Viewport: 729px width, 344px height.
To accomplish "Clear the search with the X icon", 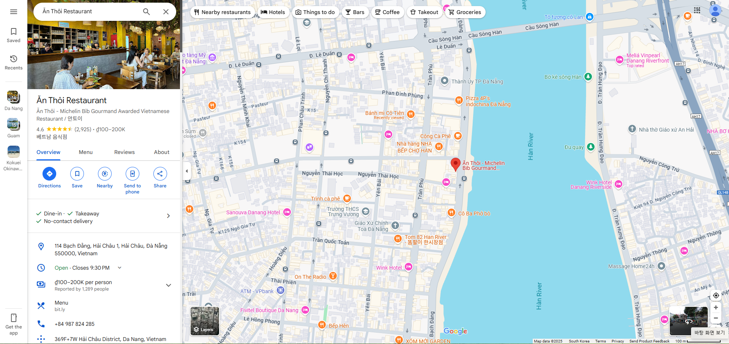I will click(x=166, y=12).
